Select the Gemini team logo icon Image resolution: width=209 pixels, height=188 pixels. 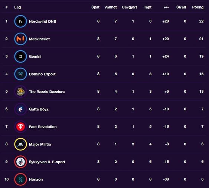pyautogui.click(x=20, y=56)
